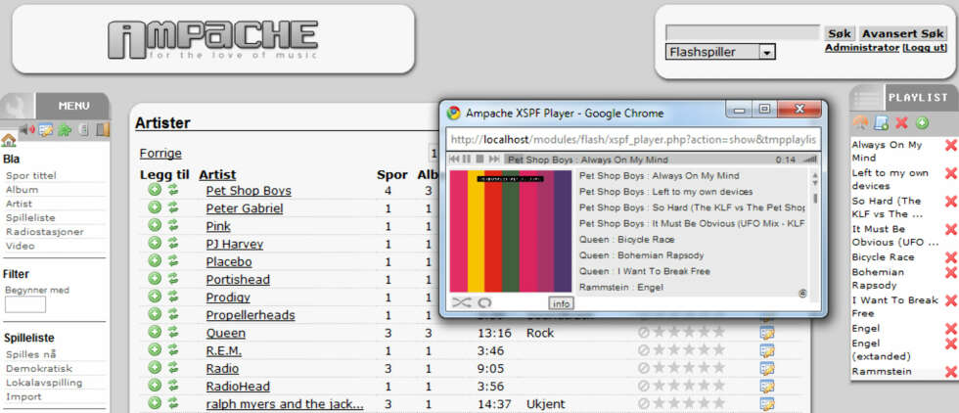
Task: Add Portishead with the green plus icon
Action: (x=155, y=278)
